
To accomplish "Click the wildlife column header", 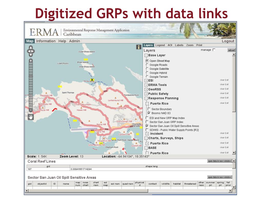I will (x=165, y=184).
